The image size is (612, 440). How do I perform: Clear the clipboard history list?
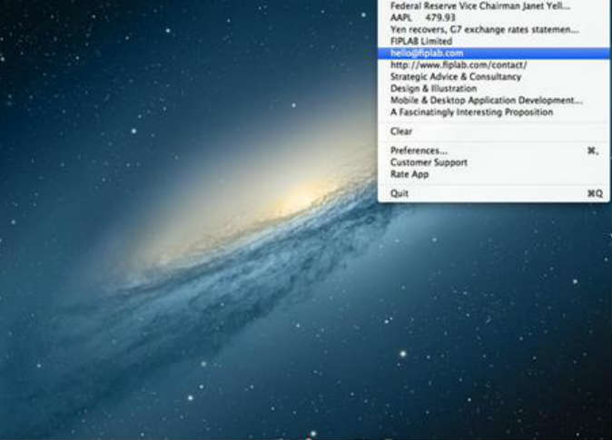pyautogui.click(x=401, y=132)
